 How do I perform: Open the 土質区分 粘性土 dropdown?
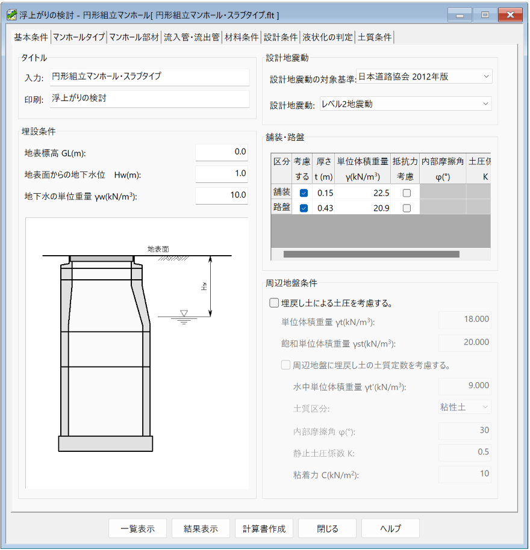pos(465,407)
